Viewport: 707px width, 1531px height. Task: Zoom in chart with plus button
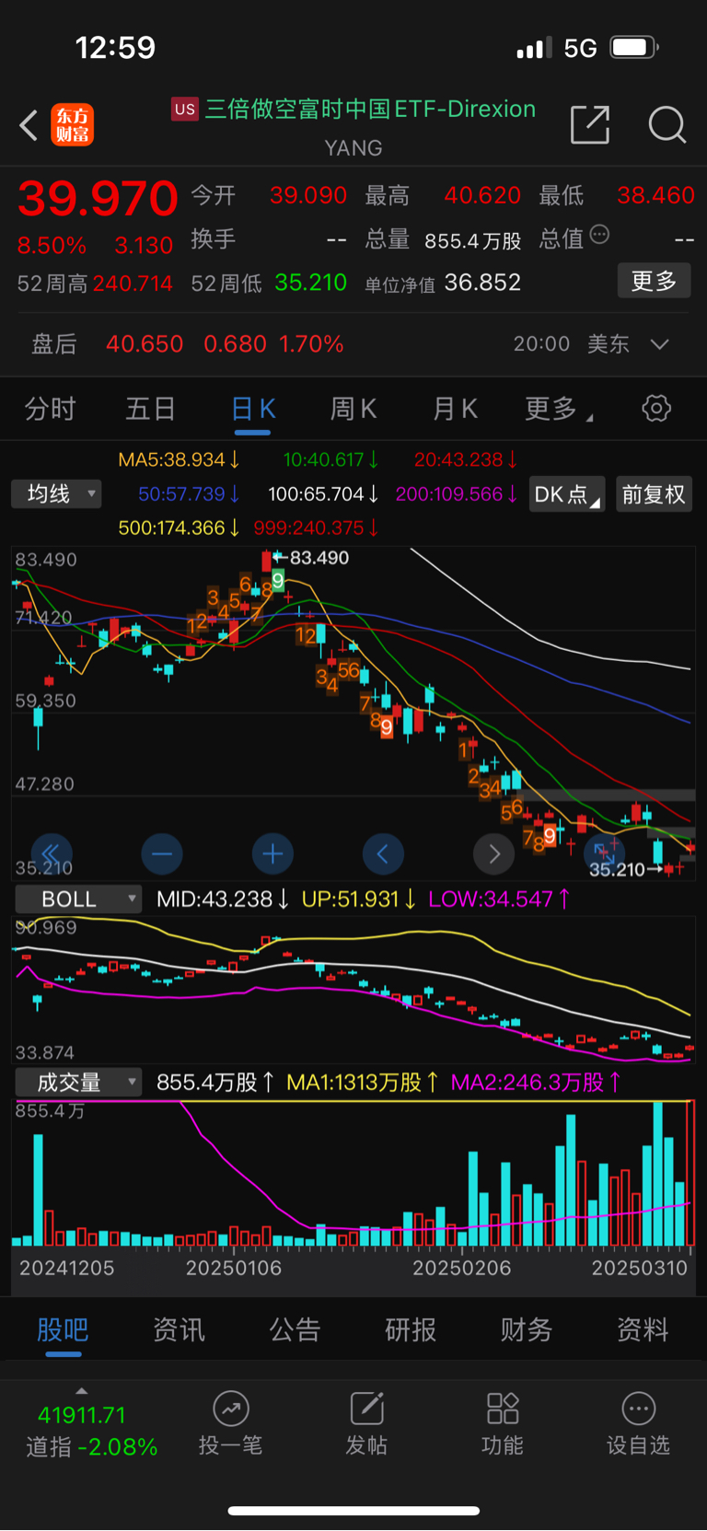(x=272, y=854)
